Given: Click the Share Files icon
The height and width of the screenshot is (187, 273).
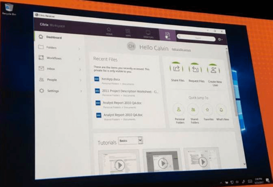Looking at the screenshot, I should click(177, 68).
